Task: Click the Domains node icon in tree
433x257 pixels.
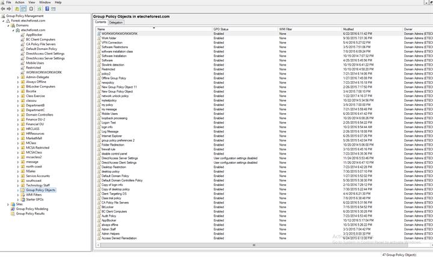Action: click(x=13, y=25)
